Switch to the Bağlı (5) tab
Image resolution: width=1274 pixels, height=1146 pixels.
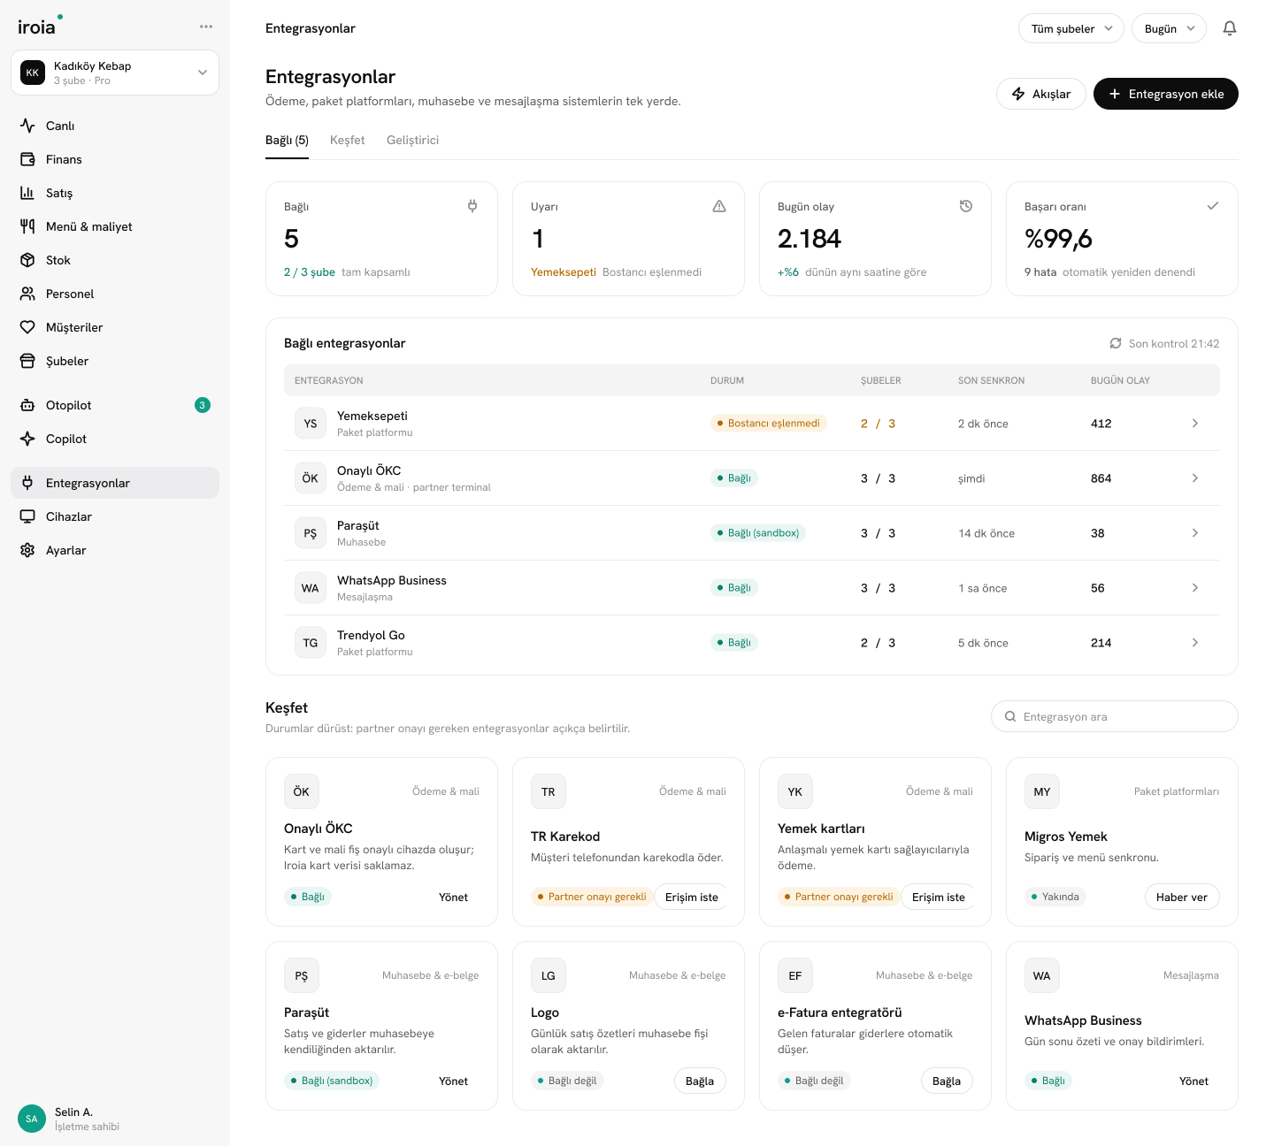click(x=287, y=141)
